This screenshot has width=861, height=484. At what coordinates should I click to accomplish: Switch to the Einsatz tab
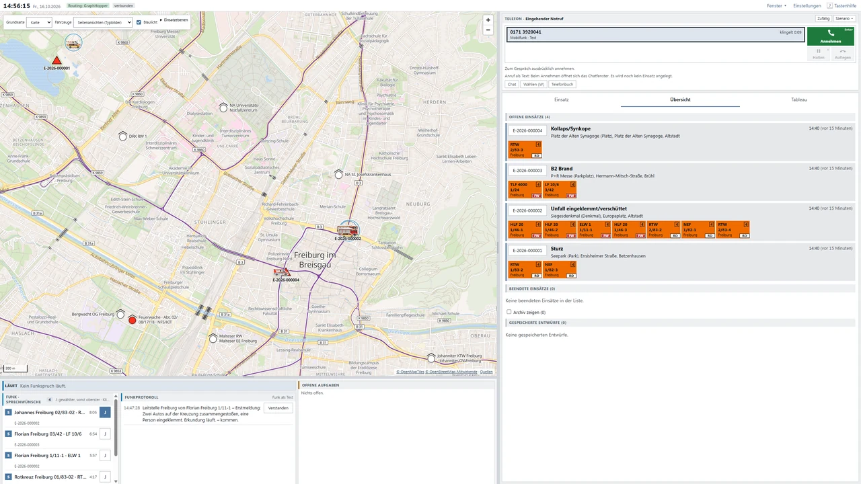[x=562, y=99]
